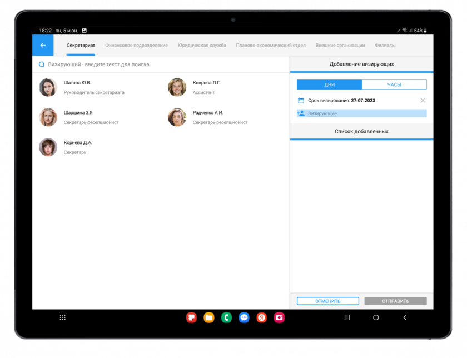
Task: Switch deadline mode to ЧАСЫ
Action: 394,85
